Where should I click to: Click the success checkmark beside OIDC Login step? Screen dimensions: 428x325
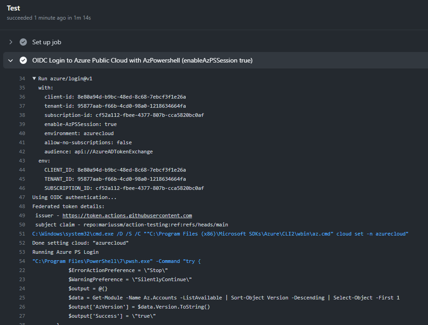23,60
